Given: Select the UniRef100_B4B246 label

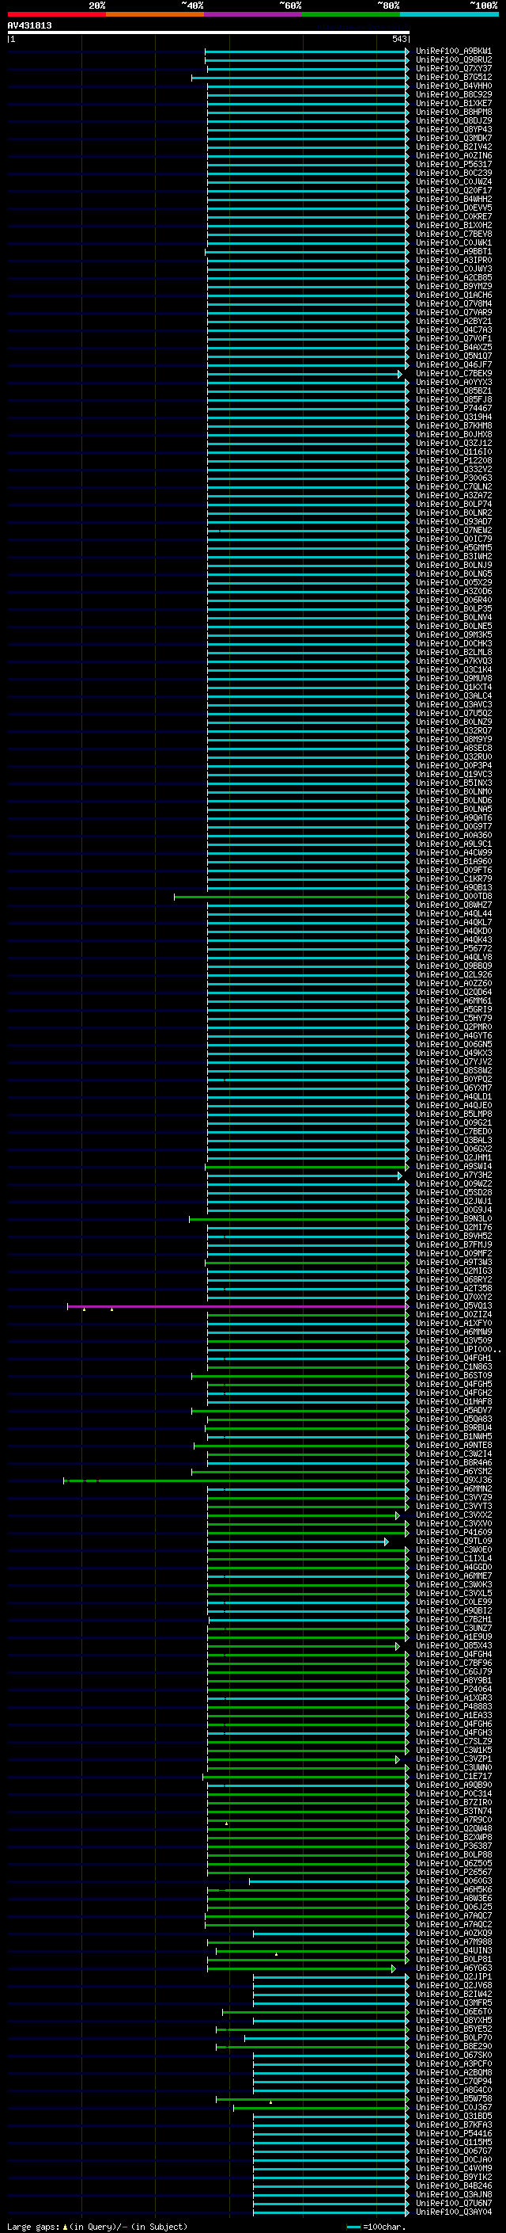Looking at the screenshot, I should pyautogui.click(x=453, y=2186).
